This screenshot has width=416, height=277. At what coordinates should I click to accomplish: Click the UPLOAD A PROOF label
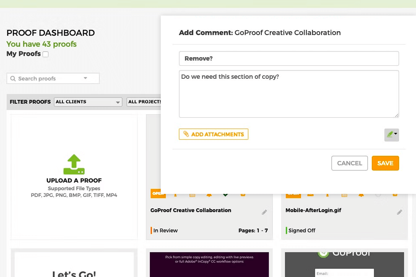[74, 180]
